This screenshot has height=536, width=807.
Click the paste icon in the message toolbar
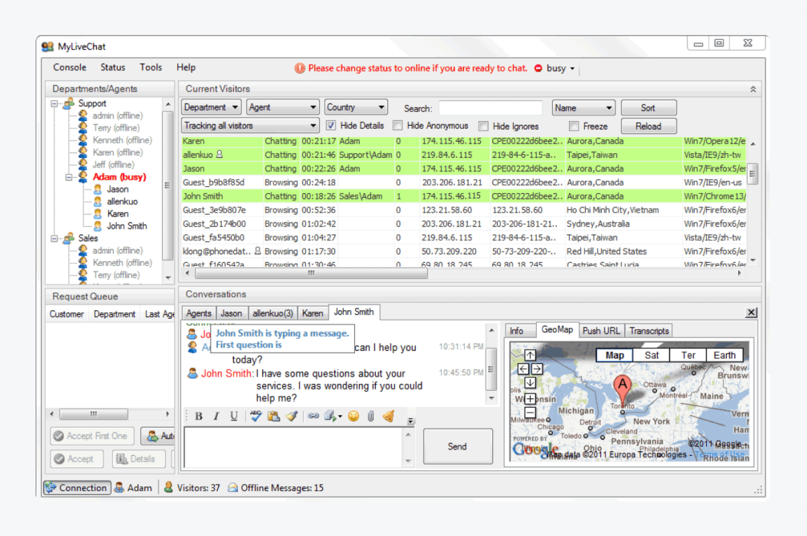(x=272, y=416)
